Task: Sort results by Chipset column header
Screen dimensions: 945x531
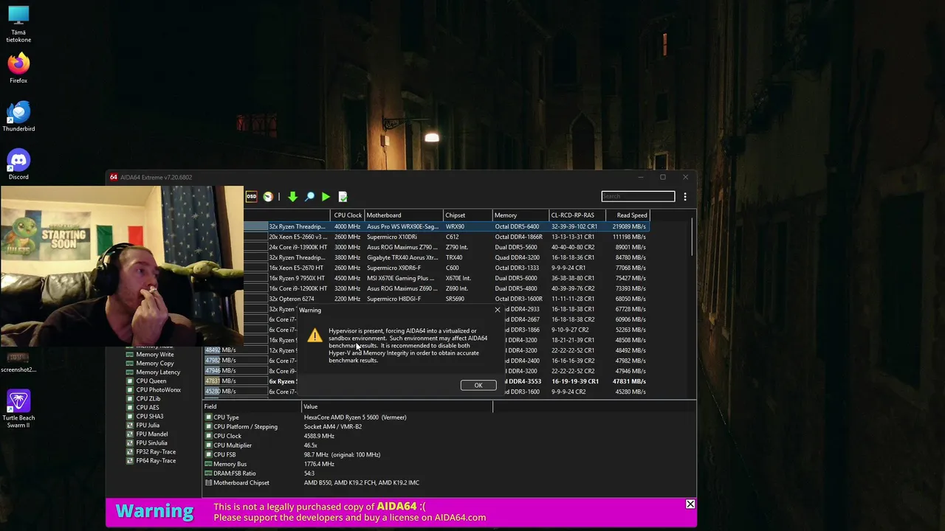Action: 467,215
